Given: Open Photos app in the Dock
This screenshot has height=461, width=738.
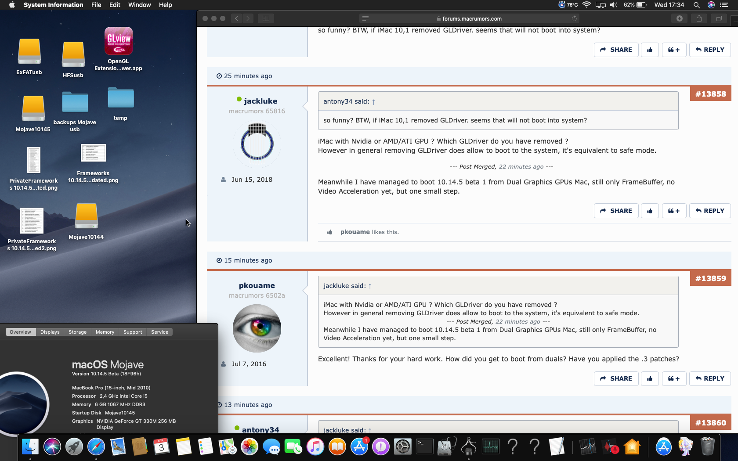Looking at the screenshot, I should pyautogui.click(x=250, y=447).
